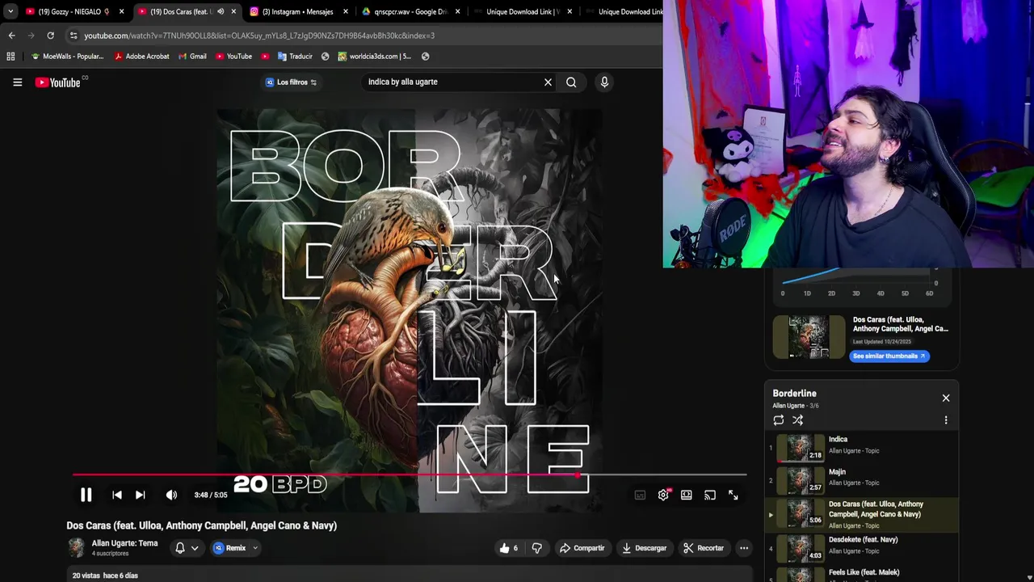
Task: Play Indica from the playlist
Action: [861, 446]
